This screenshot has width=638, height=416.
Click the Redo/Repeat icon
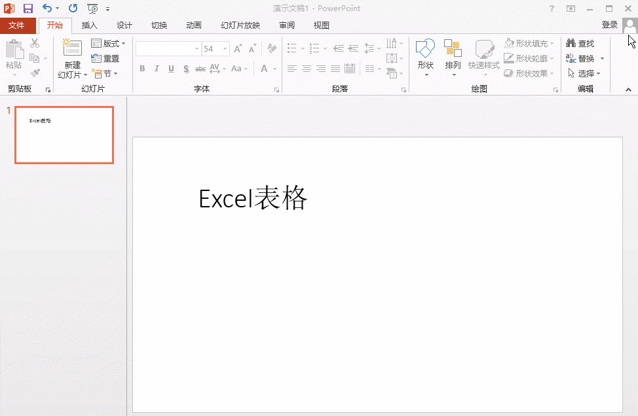[x=73, y=8]
